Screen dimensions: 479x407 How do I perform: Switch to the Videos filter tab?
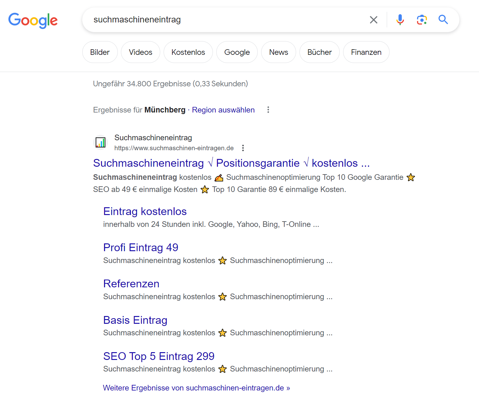[x=141, y=52]
